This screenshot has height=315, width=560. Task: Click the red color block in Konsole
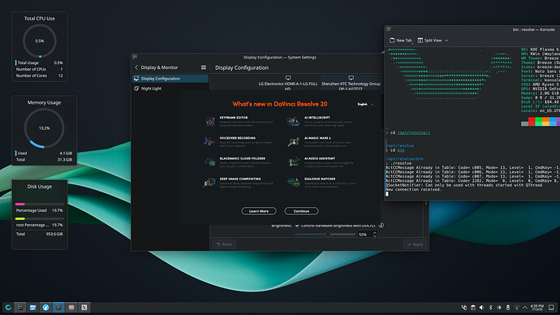pos(532,122)
